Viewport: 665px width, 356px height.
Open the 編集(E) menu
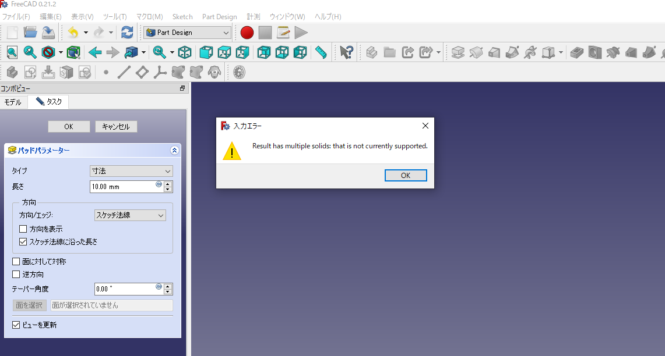point(51,16)
